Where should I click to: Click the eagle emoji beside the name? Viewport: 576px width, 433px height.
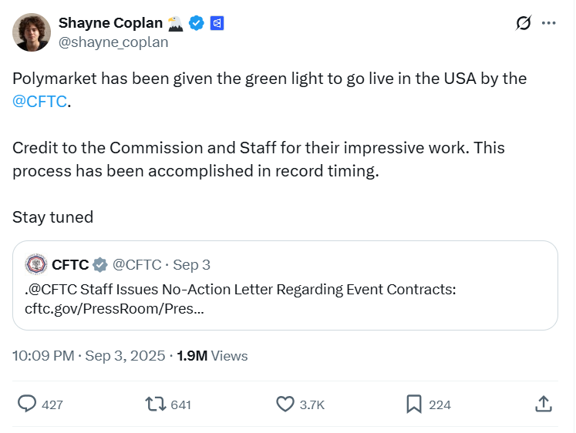point(175,23)
